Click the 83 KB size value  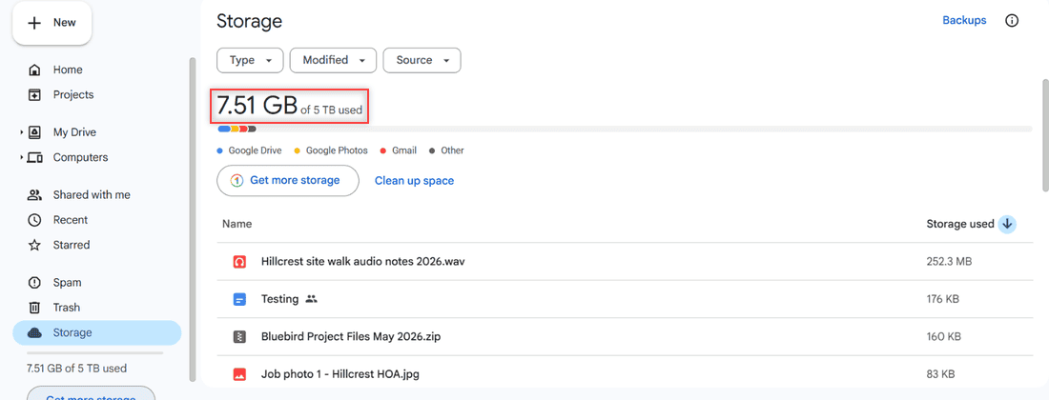(940, 374)
